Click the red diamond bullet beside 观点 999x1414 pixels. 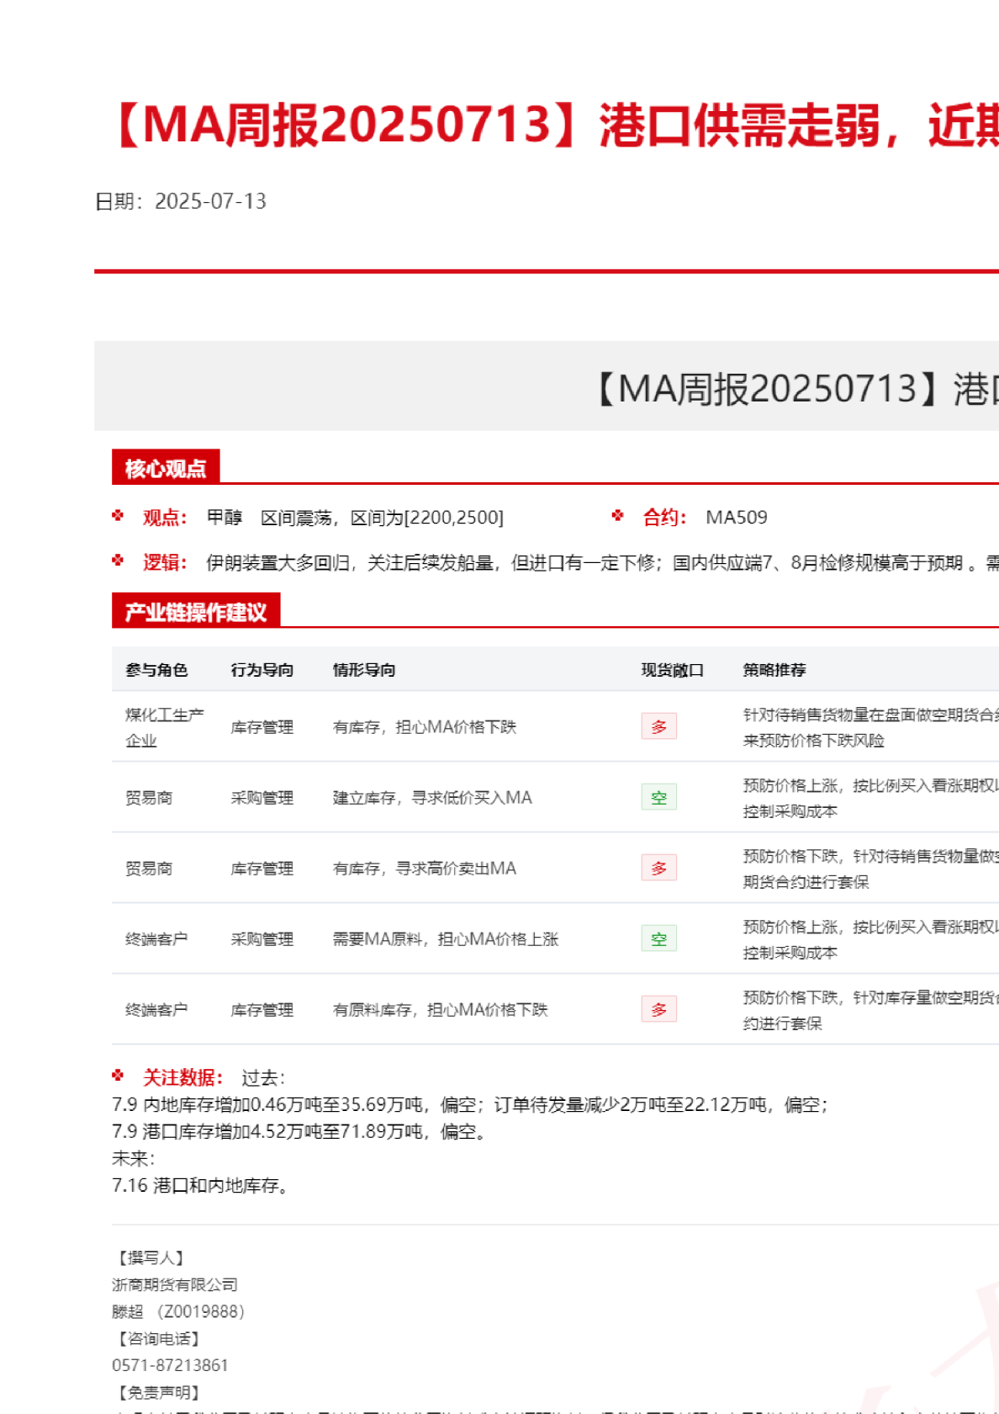tap(118, 516)
